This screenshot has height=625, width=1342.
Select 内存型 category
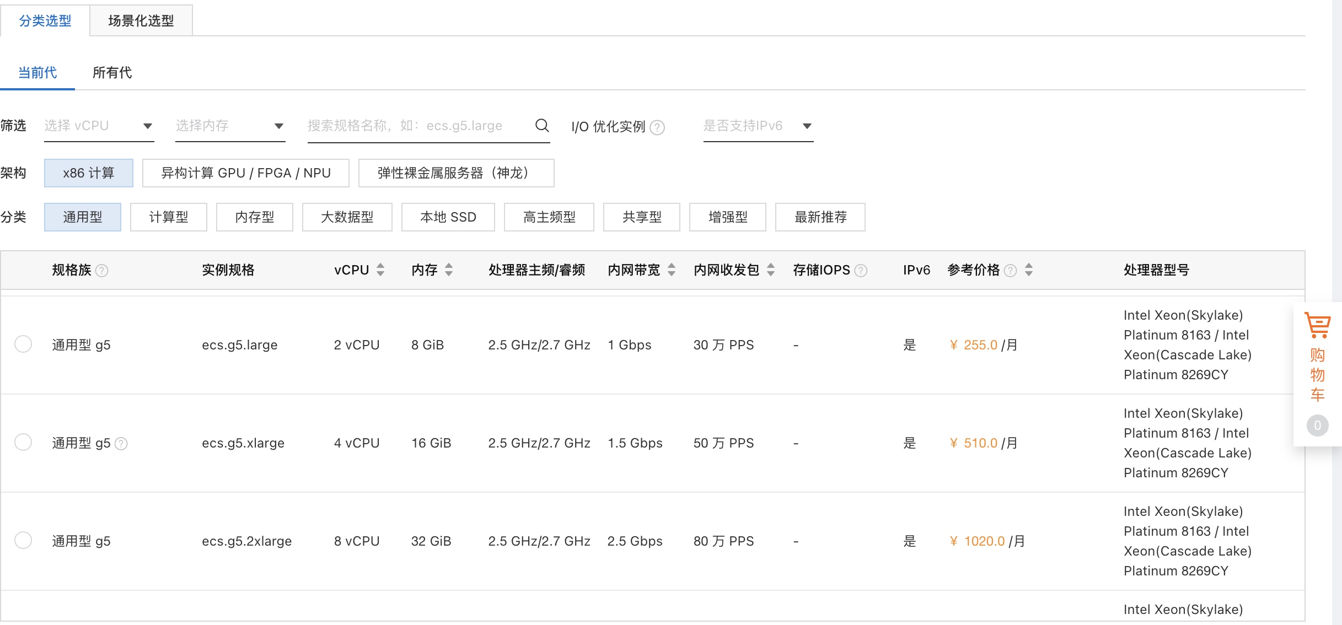pos(255,217)
